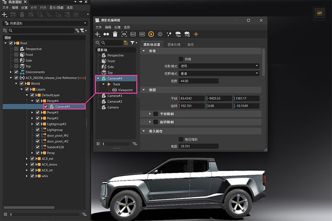Click the white sun brightness icon

click(160, 34)
